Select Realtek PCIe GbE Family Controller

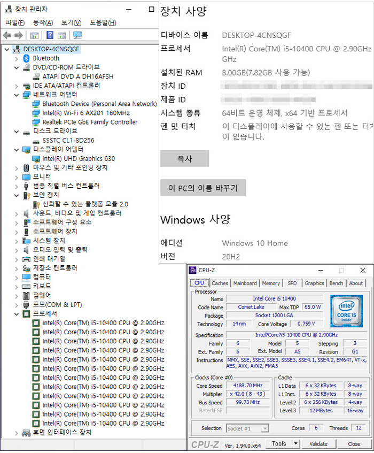coord(90,122)
